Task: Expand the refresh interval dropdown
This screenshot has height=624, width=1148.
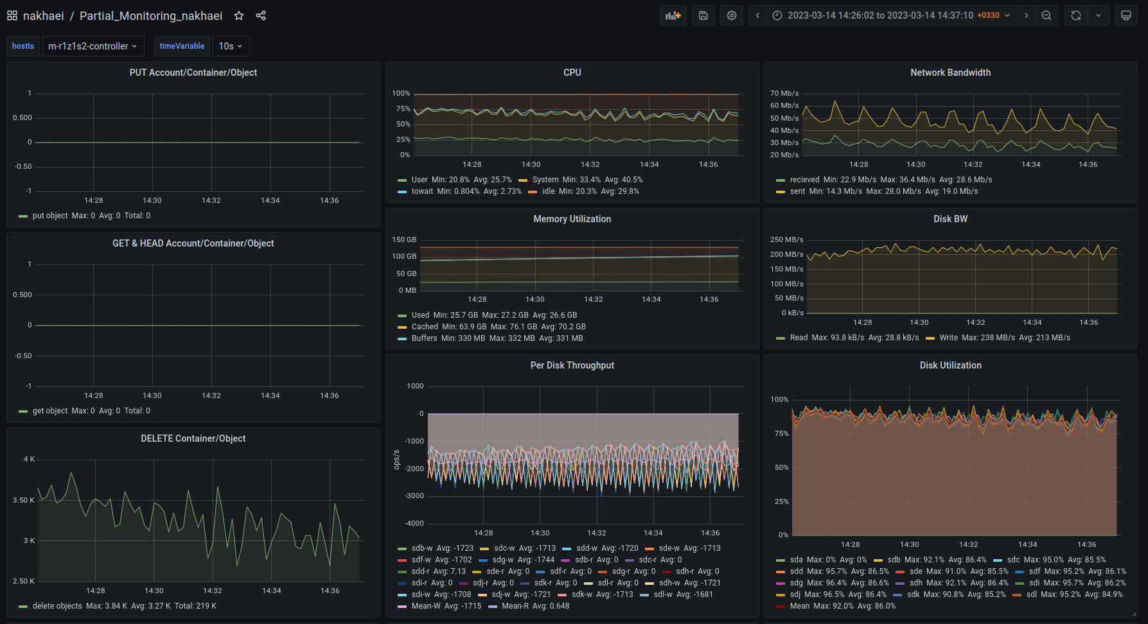Action: pyautogui.click(x=1099, y=15)
